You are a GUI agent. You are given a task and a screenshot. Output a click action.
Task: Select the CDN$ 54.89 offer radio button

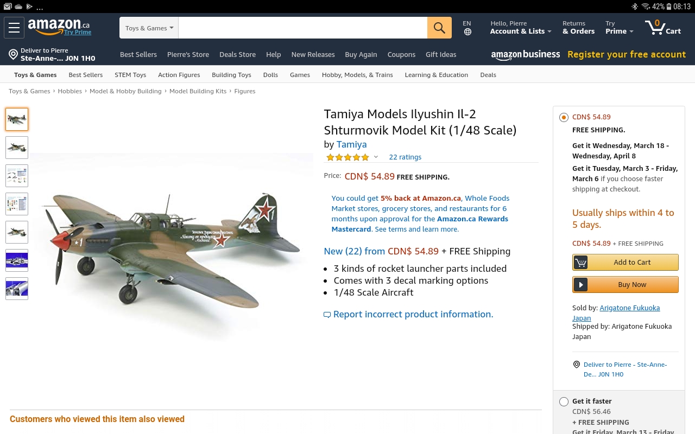point(564,117)
